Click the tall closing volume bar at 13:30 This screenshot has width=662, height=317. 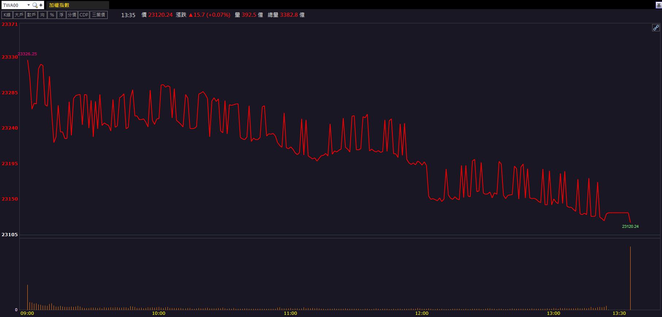tap(630, 278)
